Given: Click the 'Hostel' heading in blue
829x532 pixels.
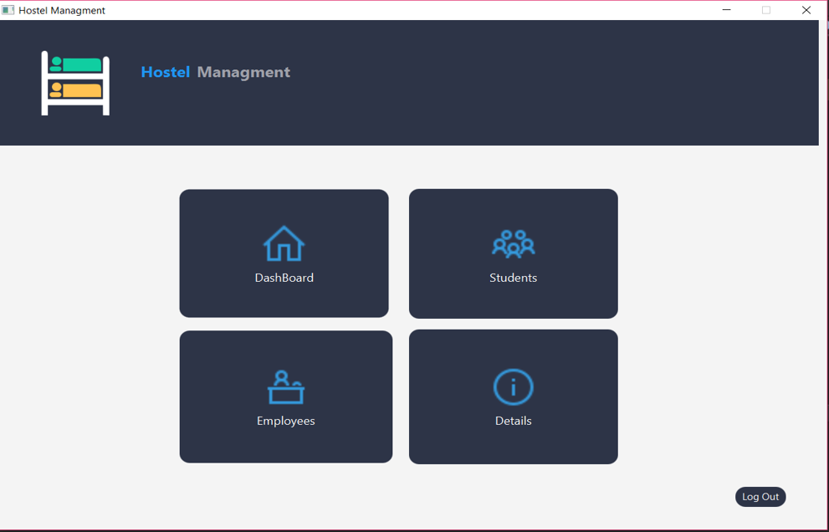Looking at the screenshot, I should 166,72.
